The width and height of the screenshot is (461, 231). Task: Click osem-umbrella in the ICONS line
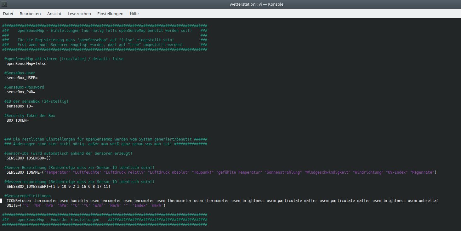[x=422, y=201]
